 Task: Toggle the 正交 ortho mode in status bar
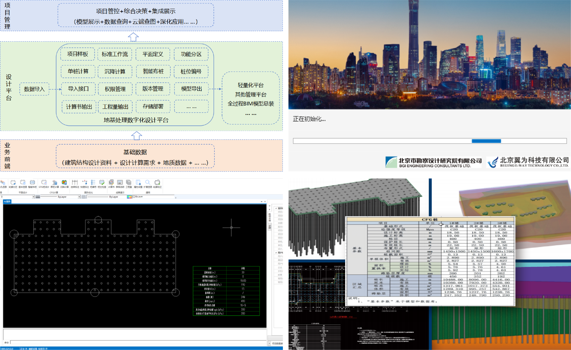24,349
